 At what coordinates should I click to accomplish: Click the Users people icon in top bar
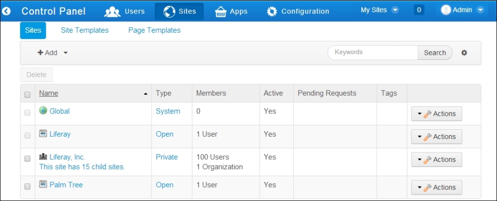click(x=112, y=12)
